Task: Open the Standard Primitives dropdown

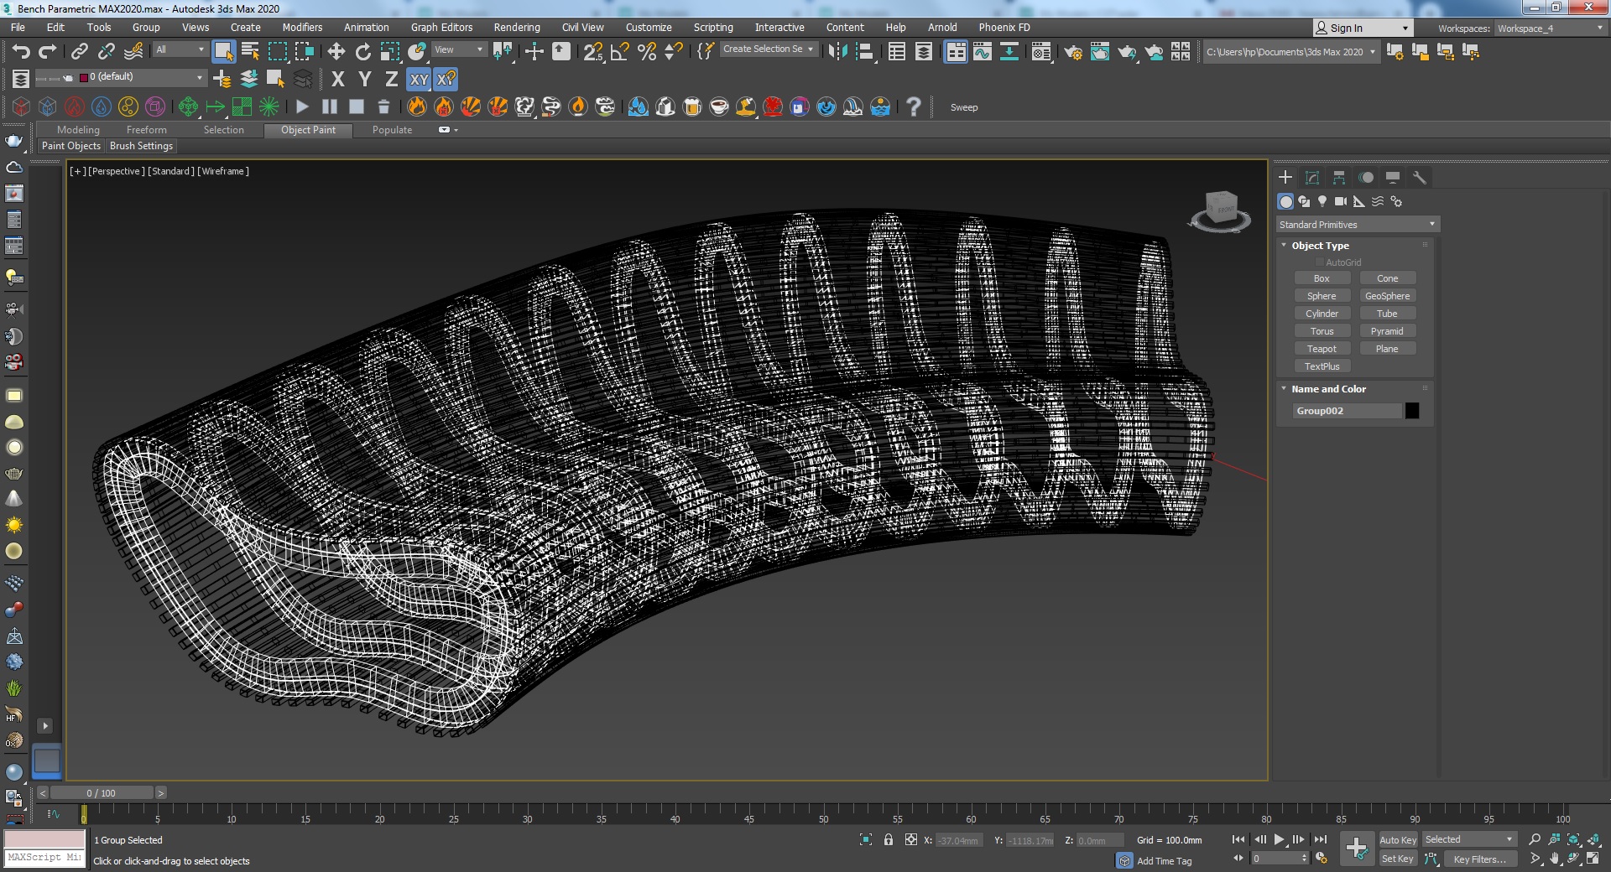Action: click(x=1357, y=225)
